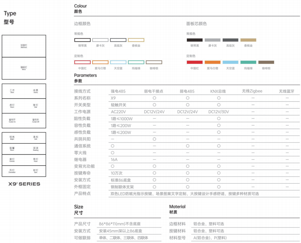The image size is (301, 243).
Task: Tap the 窗帘关 Curtain Off key
Action: coord(36,120)
